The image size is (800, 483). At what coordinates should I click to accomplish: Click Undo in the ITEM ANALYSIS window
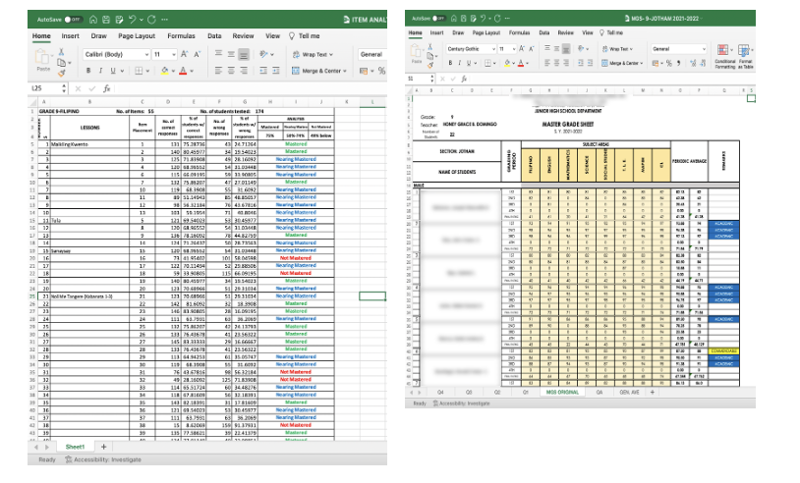pyautogui.click(x=132, y=20)
